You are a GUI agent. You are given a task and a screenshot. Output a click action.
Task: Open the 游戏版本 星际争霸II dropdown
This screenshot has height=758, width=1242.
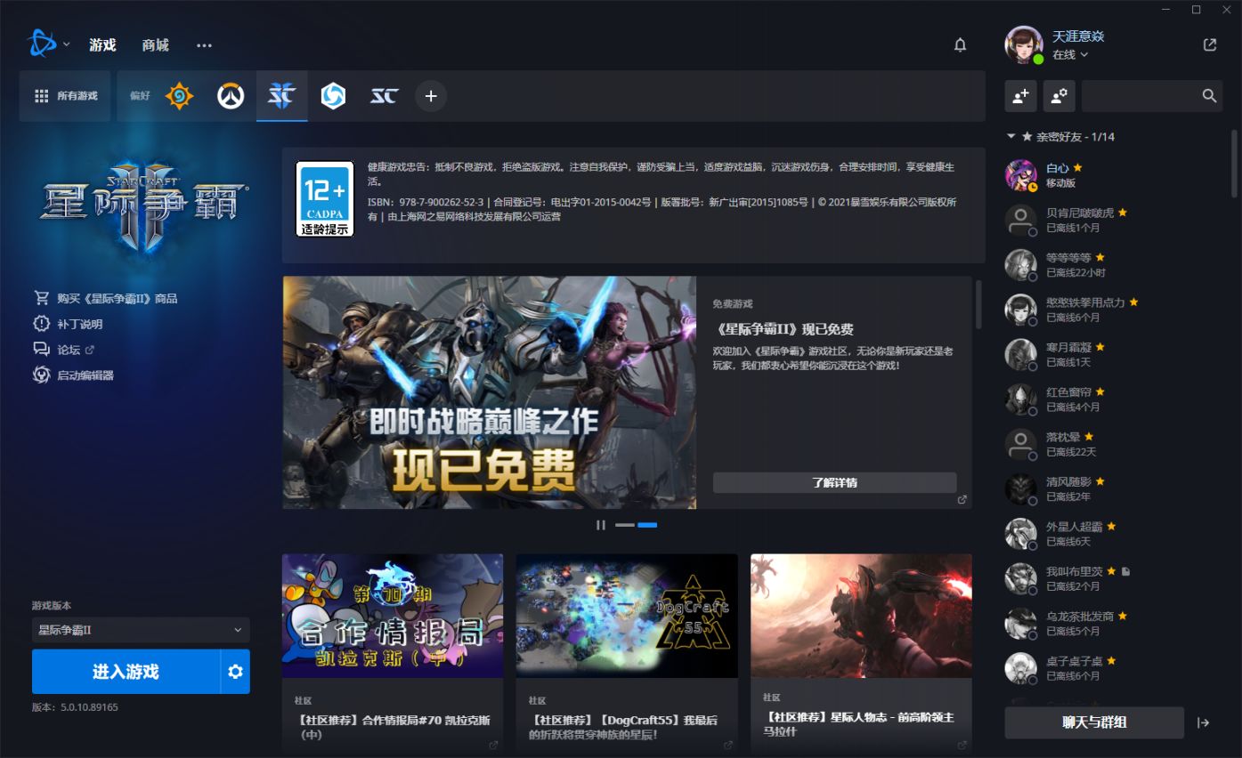coord(141,630)
